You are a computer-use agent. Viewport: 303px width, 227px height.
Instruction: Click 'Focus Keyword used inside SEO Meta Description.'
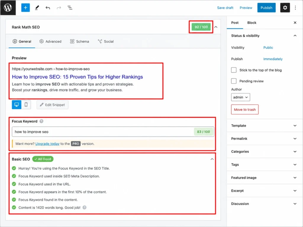coord(59,176)
